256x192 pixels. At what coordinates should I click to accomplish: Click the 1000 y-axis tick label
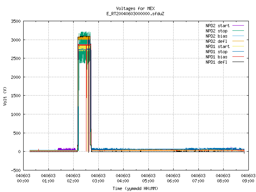[16, 114]
